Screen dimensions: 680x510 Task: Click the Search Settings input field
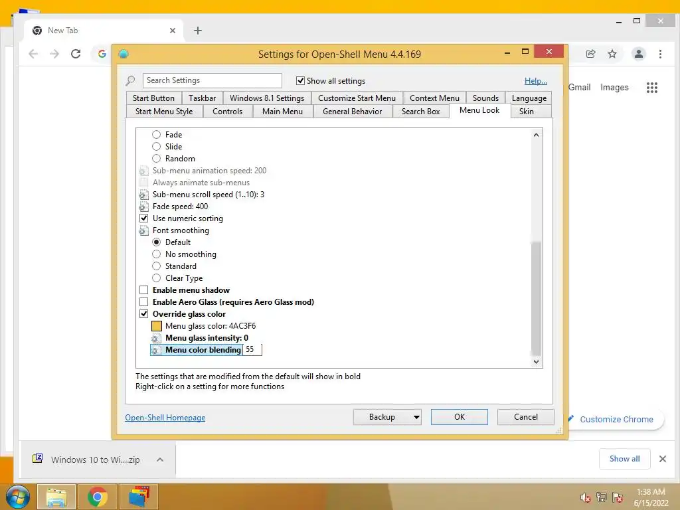(x=212, y=80)
